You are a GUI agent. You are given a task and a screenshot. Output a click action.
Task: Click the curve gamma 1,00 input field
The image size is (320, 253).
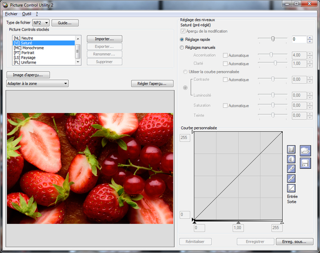[238, 228]
